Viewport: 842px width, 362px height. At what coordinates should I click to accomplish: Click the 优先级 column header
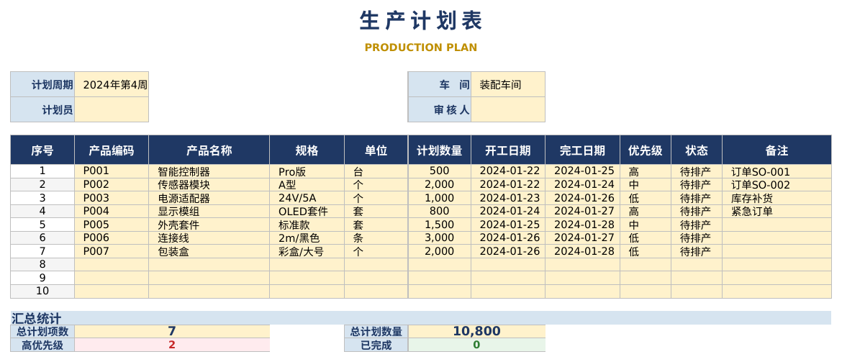coord(646,150)
